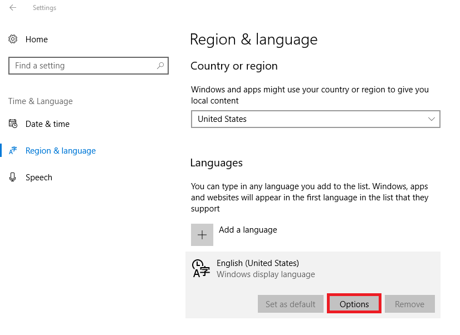The height and width of the screenshot is (335, 460).
Task: Click the chevron on the country selector
Action: point(432,119)
